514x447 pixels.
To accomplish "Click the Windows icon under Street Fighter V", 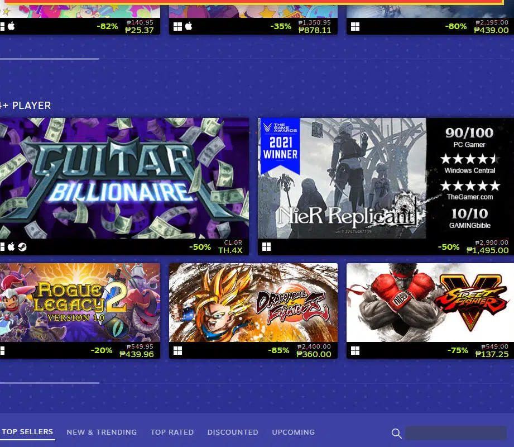I will [x=356, y=351].
